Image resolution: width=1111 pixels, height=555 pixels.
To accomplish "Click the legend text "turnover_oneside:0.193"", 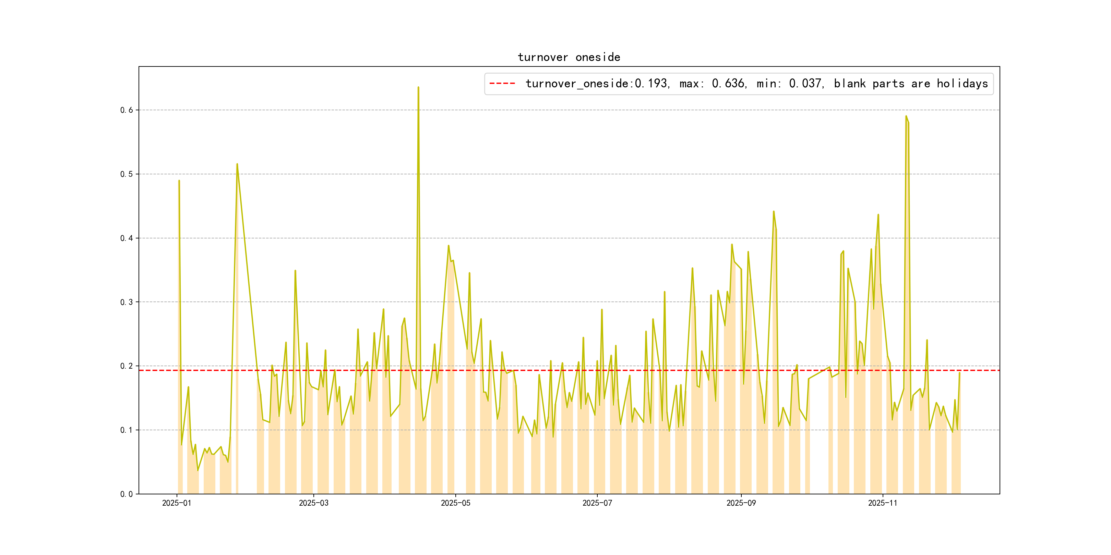I will [x=596, y=84].
